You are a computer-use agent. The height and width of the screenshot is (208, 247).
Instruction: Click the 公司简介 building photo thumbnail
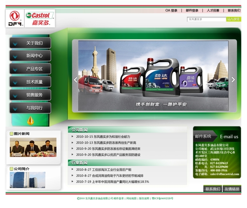coord(28,180)
